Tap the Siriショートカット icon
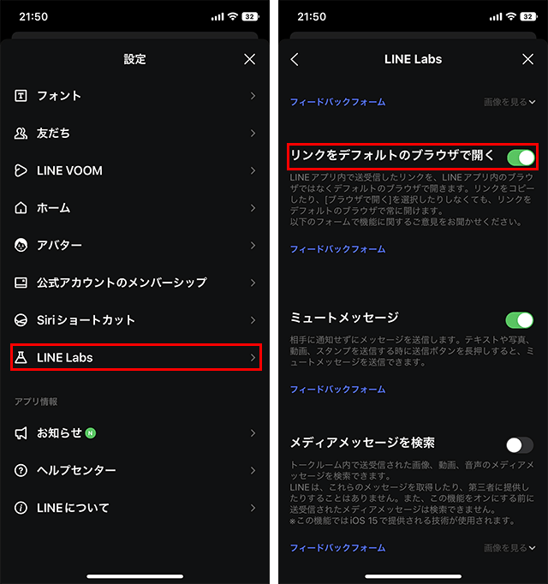This screenshot has height=584, width=548. 21,320
